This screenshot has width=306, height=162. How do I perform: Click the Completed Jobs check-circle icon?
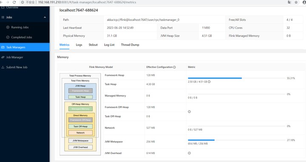8,37
